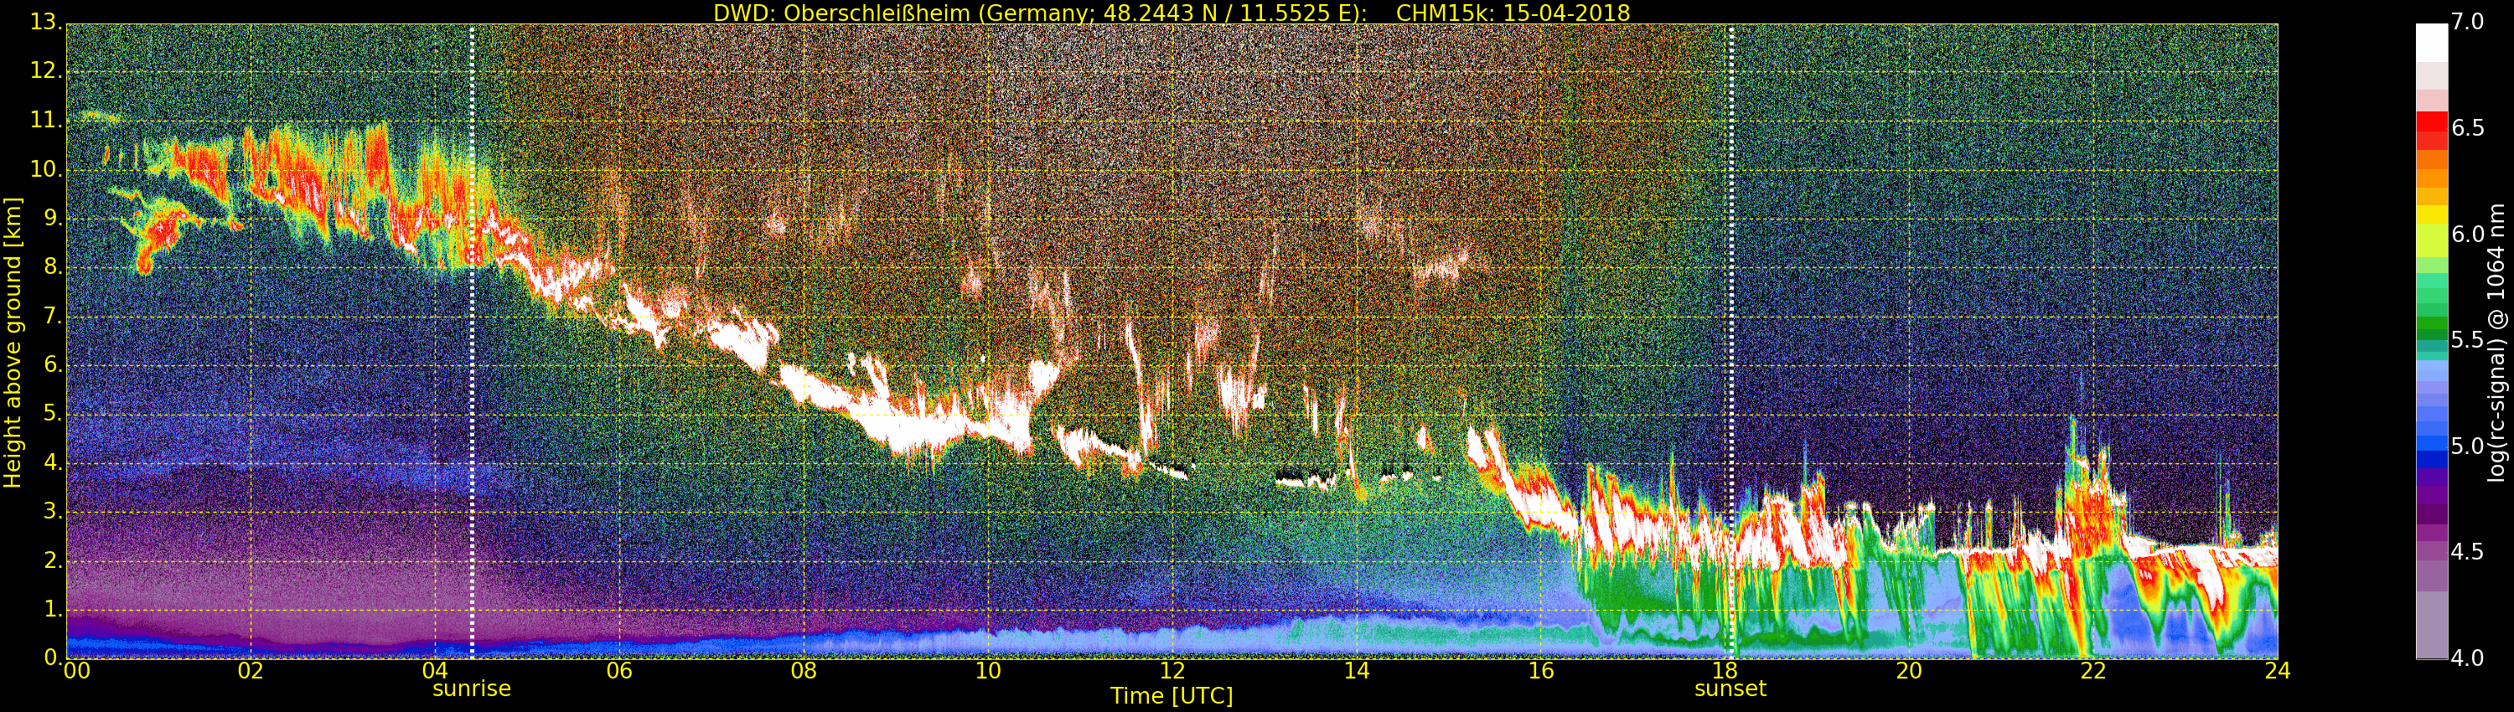Click the x-axis tick label '20'
The width and height of the screenshot is (2514, 712).
(x=1909, y=671)
